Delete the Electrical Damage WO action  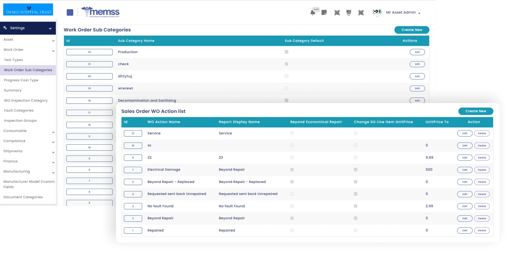[x=482, y=170]
